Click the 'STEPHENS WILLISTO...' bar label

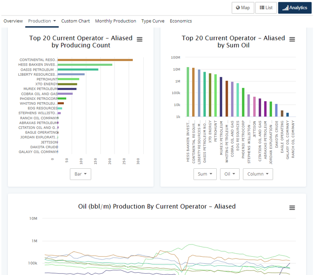coord(38,113)
